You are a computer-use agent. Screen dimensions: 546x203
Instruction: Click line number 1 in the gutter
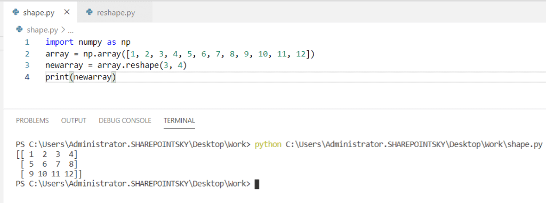click(x=27, y=43)
